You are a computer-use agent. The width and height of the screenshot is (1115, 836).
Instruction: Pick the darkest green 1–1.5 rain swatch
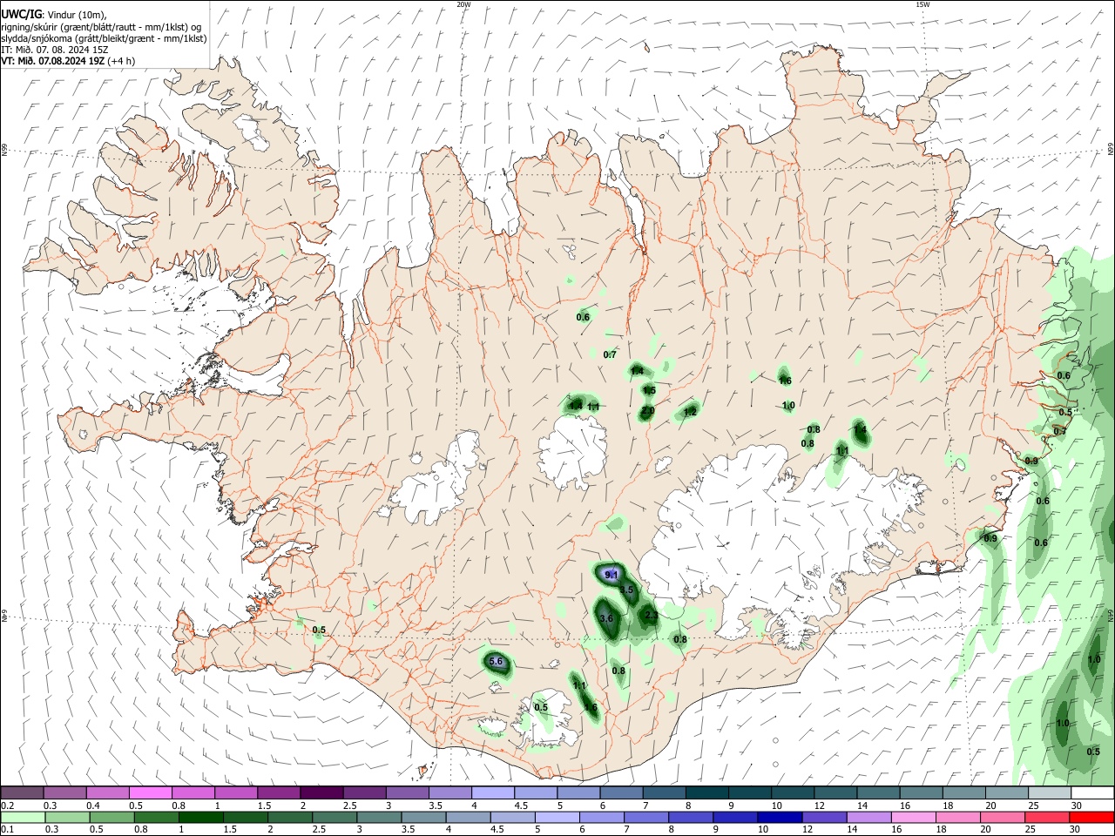click(x=200, y=818)
